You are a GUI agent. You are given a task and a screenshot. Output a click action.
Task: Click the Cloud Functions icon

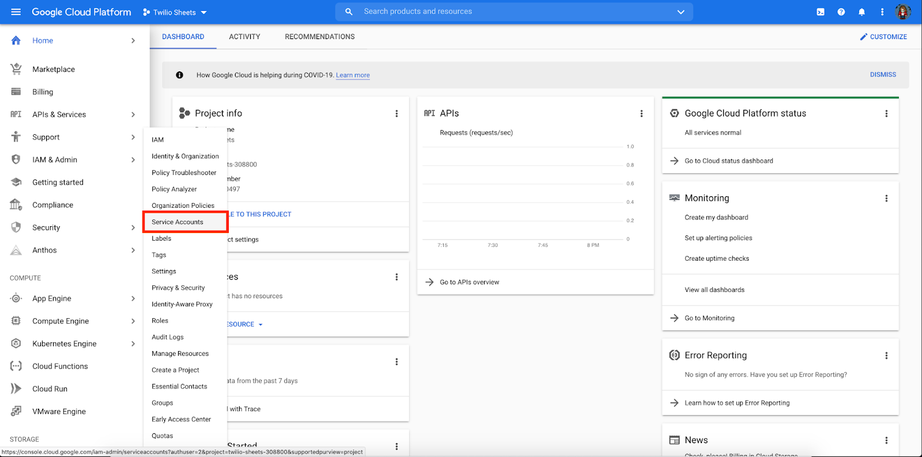(x=16, y=366)
